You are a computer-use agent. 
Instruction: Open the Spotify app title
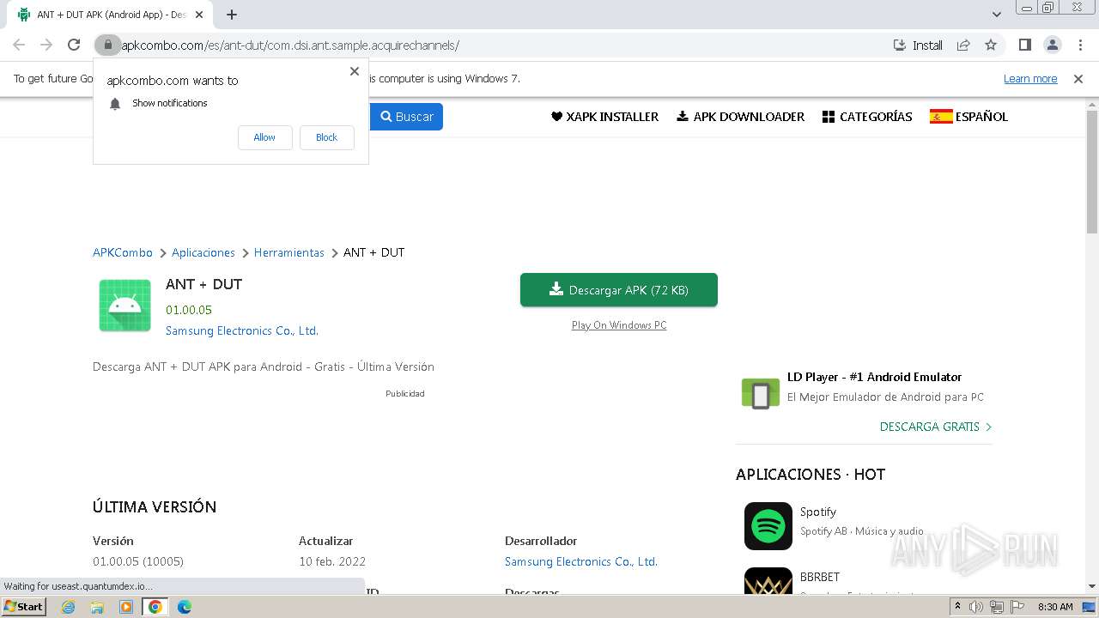tap(818, 512)
